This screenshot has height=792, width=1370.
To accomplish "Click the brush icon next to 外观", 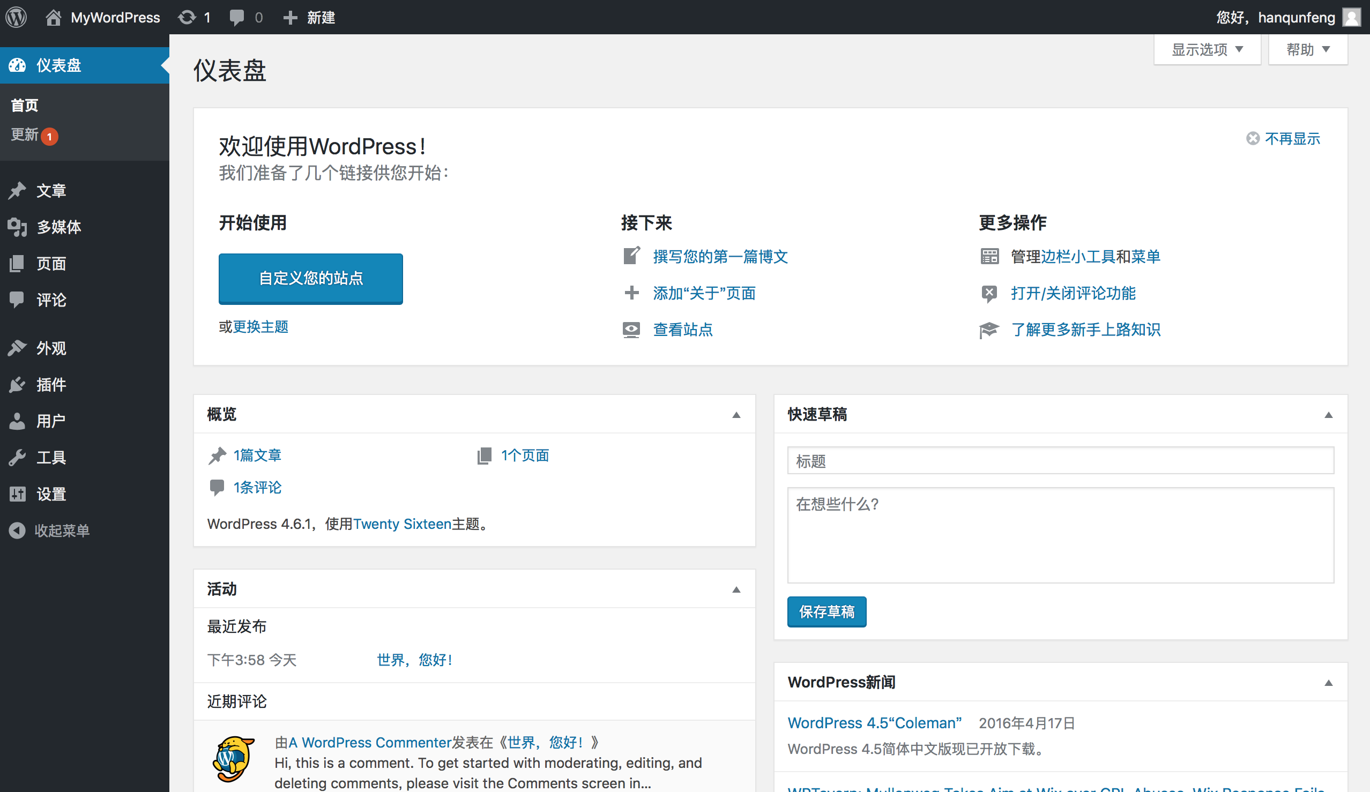I will click(x=17, y=348).
